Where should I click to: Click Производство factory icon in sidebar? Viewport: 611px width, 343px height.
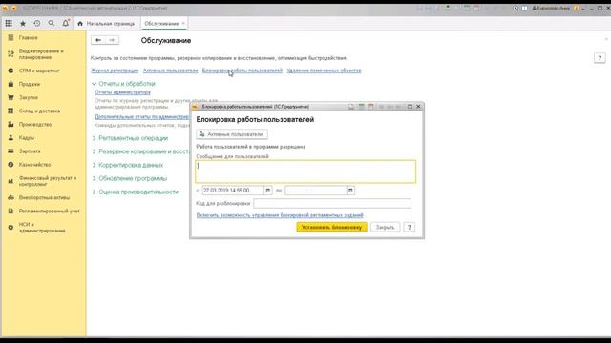[x=11, y=125]
